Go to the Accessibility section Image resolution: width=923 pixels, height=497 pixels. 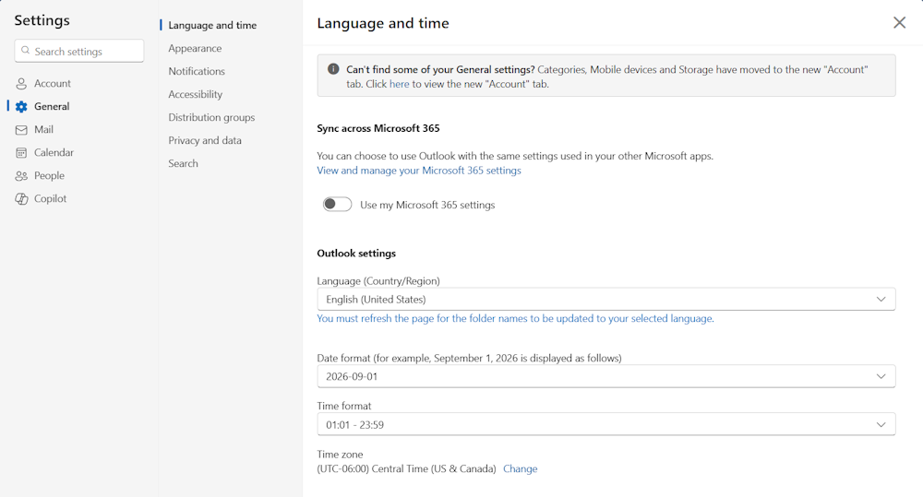coord(196,94)
